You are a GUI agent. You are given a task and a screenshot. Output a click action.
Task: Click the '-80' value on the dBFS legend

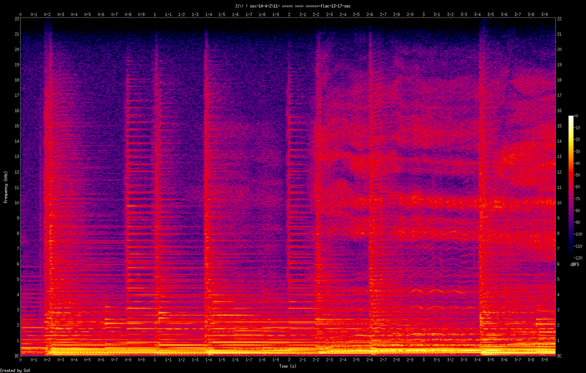pos(577,210)
